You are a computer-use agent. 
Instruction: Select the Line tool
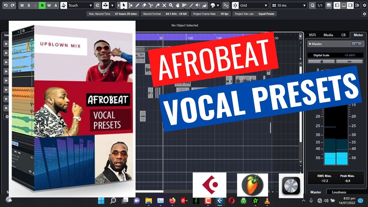(191, 5)
